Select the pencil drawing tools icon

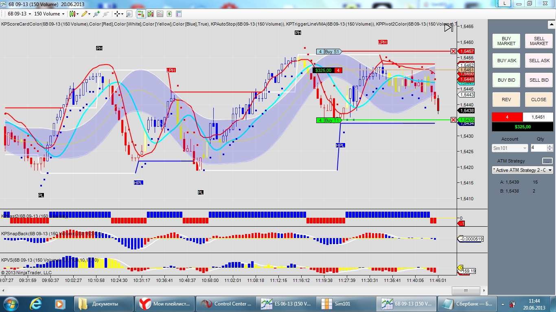click(85, 14)
